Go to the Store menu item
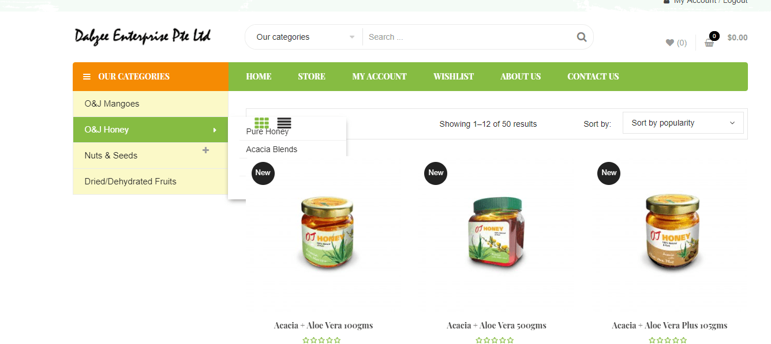Image resolution: width=771 pixels, height=344 pixels. [x=312, y=77]
